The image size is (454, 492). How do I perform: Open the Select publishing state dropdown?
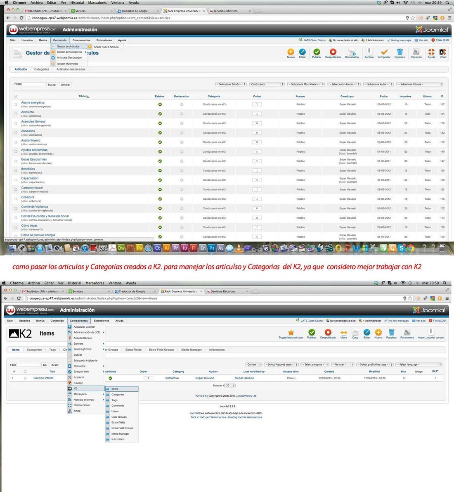pos(375,364)
